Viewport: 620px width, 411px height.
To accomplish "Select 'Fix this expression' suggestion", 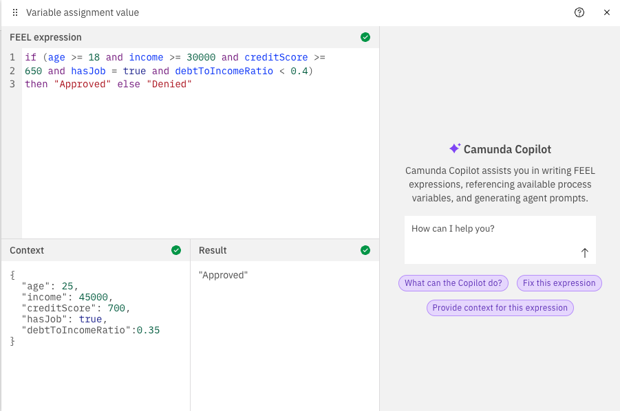I will (x=559, y=283).
